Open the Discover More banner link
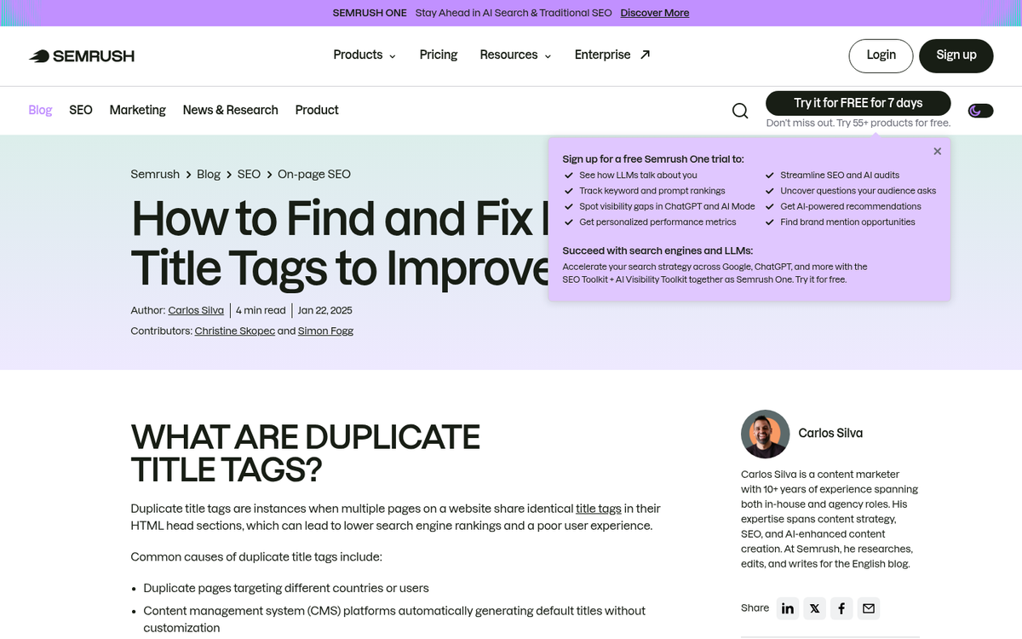1022x639 pixels. (654, 13)
